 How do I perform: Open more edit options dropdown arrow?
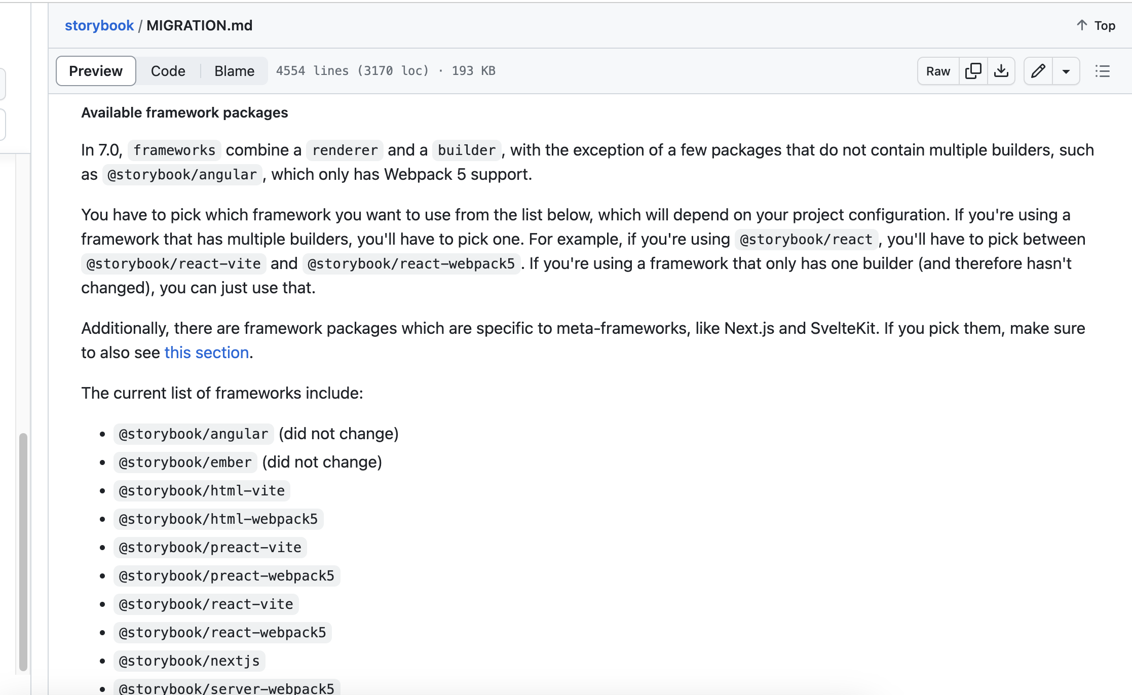[x=1066, y=71]
